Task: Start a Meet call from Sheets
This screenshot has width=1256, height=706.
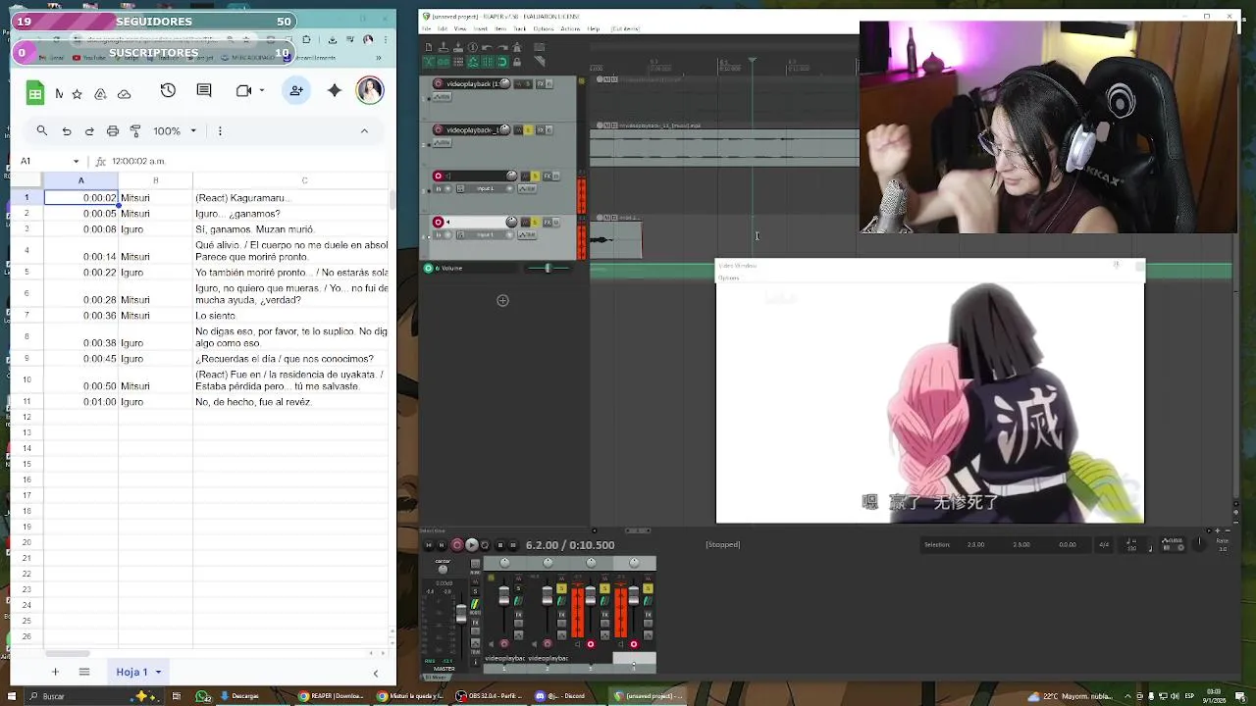Action: point(243,90)
